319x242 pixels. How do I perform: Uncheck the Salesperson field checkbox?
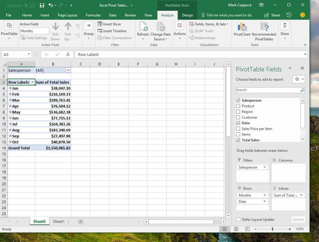(x=238, y=100)
